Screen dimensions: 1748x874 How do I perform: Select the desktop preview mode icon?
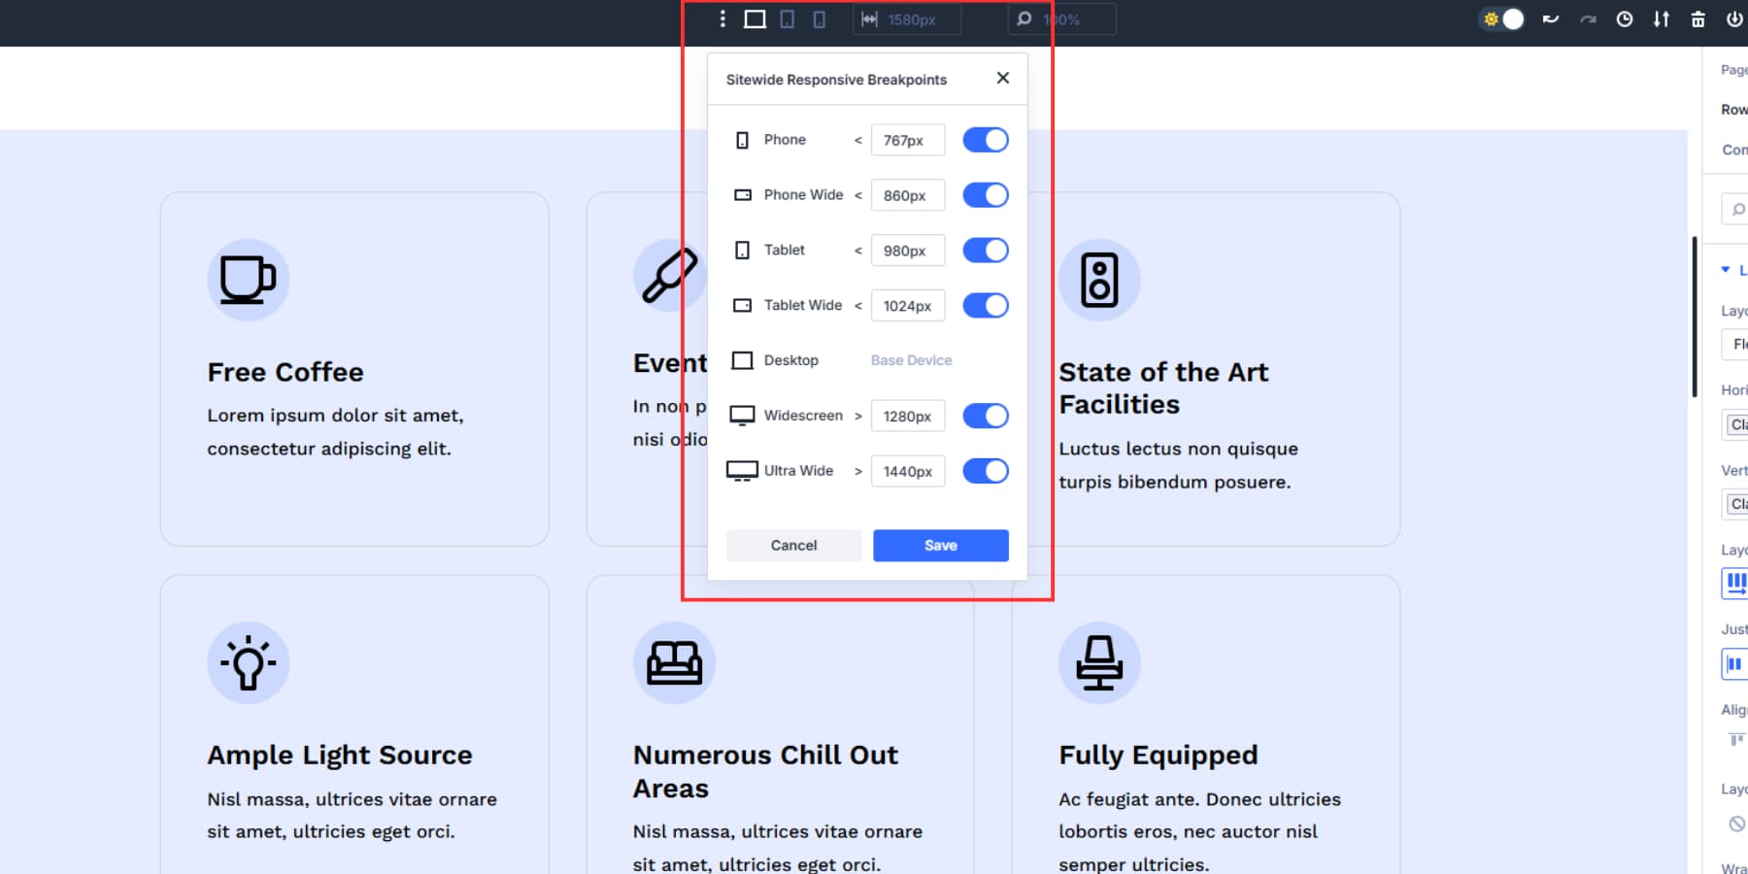(754, 18)
